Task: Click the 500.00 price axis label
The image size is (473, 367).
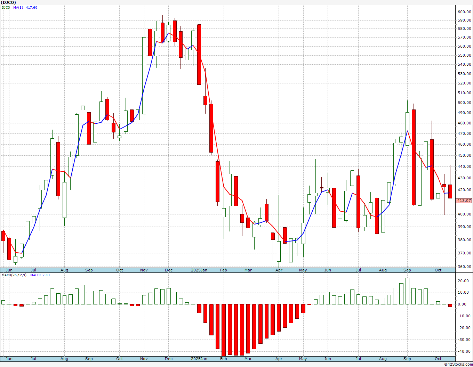Action: click(x=465, y=103)
